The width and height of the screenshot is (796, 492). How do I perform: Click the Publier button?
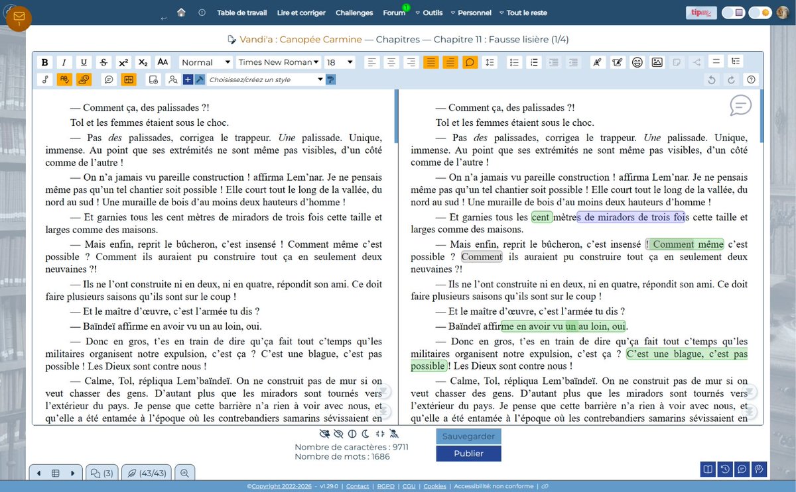tap(468, 454)
